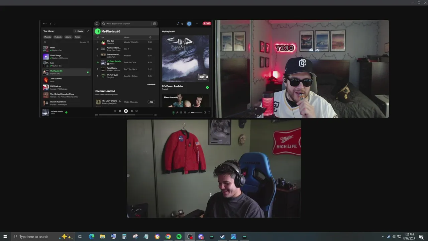Open the play queue icon
The width and height of the screenshot is (428, 241).
[181, 112]
